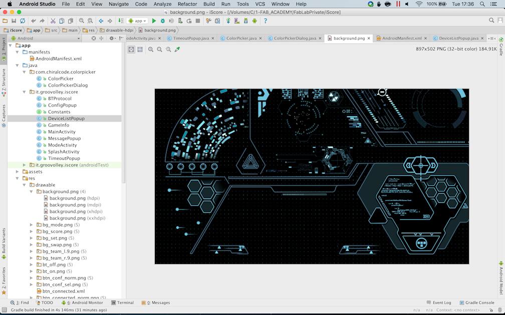This screenshot has width=505, height=315.
Task: Expand the bt_on.png (5) group
Action: [31, 271]
